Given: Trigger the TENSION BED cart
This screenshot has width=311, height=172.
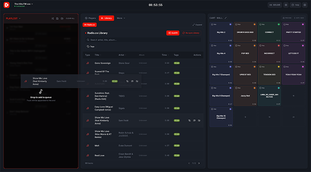Looking at the screenshot, I should tap(269, 75).
